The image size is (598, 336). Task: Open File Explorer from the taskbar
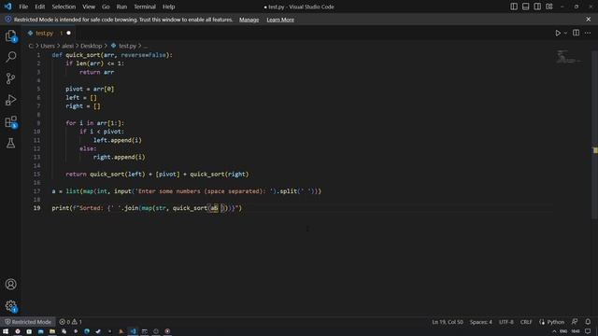(x=52, y=331)
